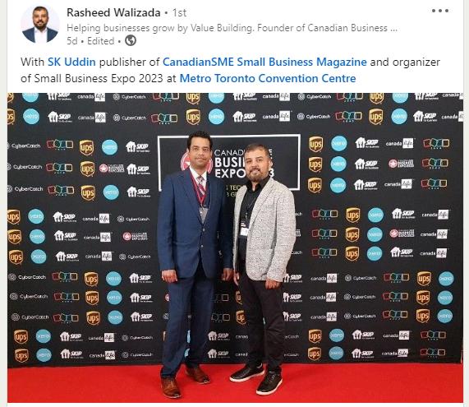Image resolution: width=469 pixels, height=407 pixels.
Task: Click the word "With" starting the post
Action: 32,62
